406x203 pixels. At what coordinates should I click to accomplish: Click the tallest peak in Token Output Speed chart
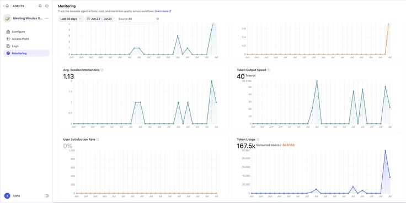[317, 81]
